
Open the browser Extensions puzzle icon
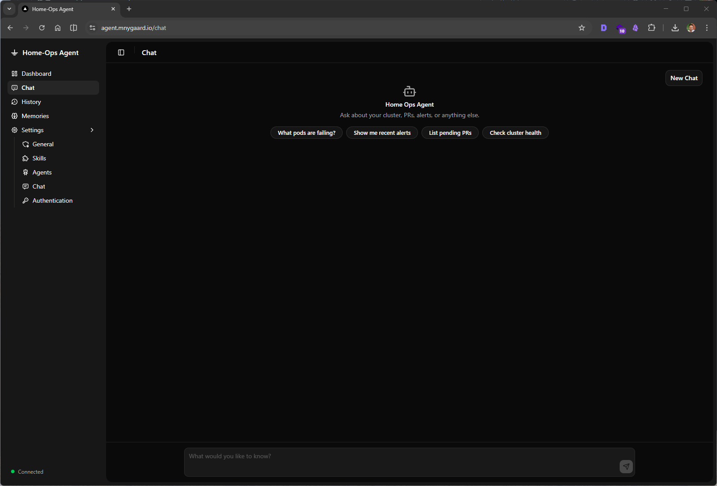651,28
